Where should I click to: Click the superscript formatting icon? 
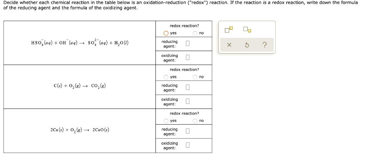pos(229,30)
